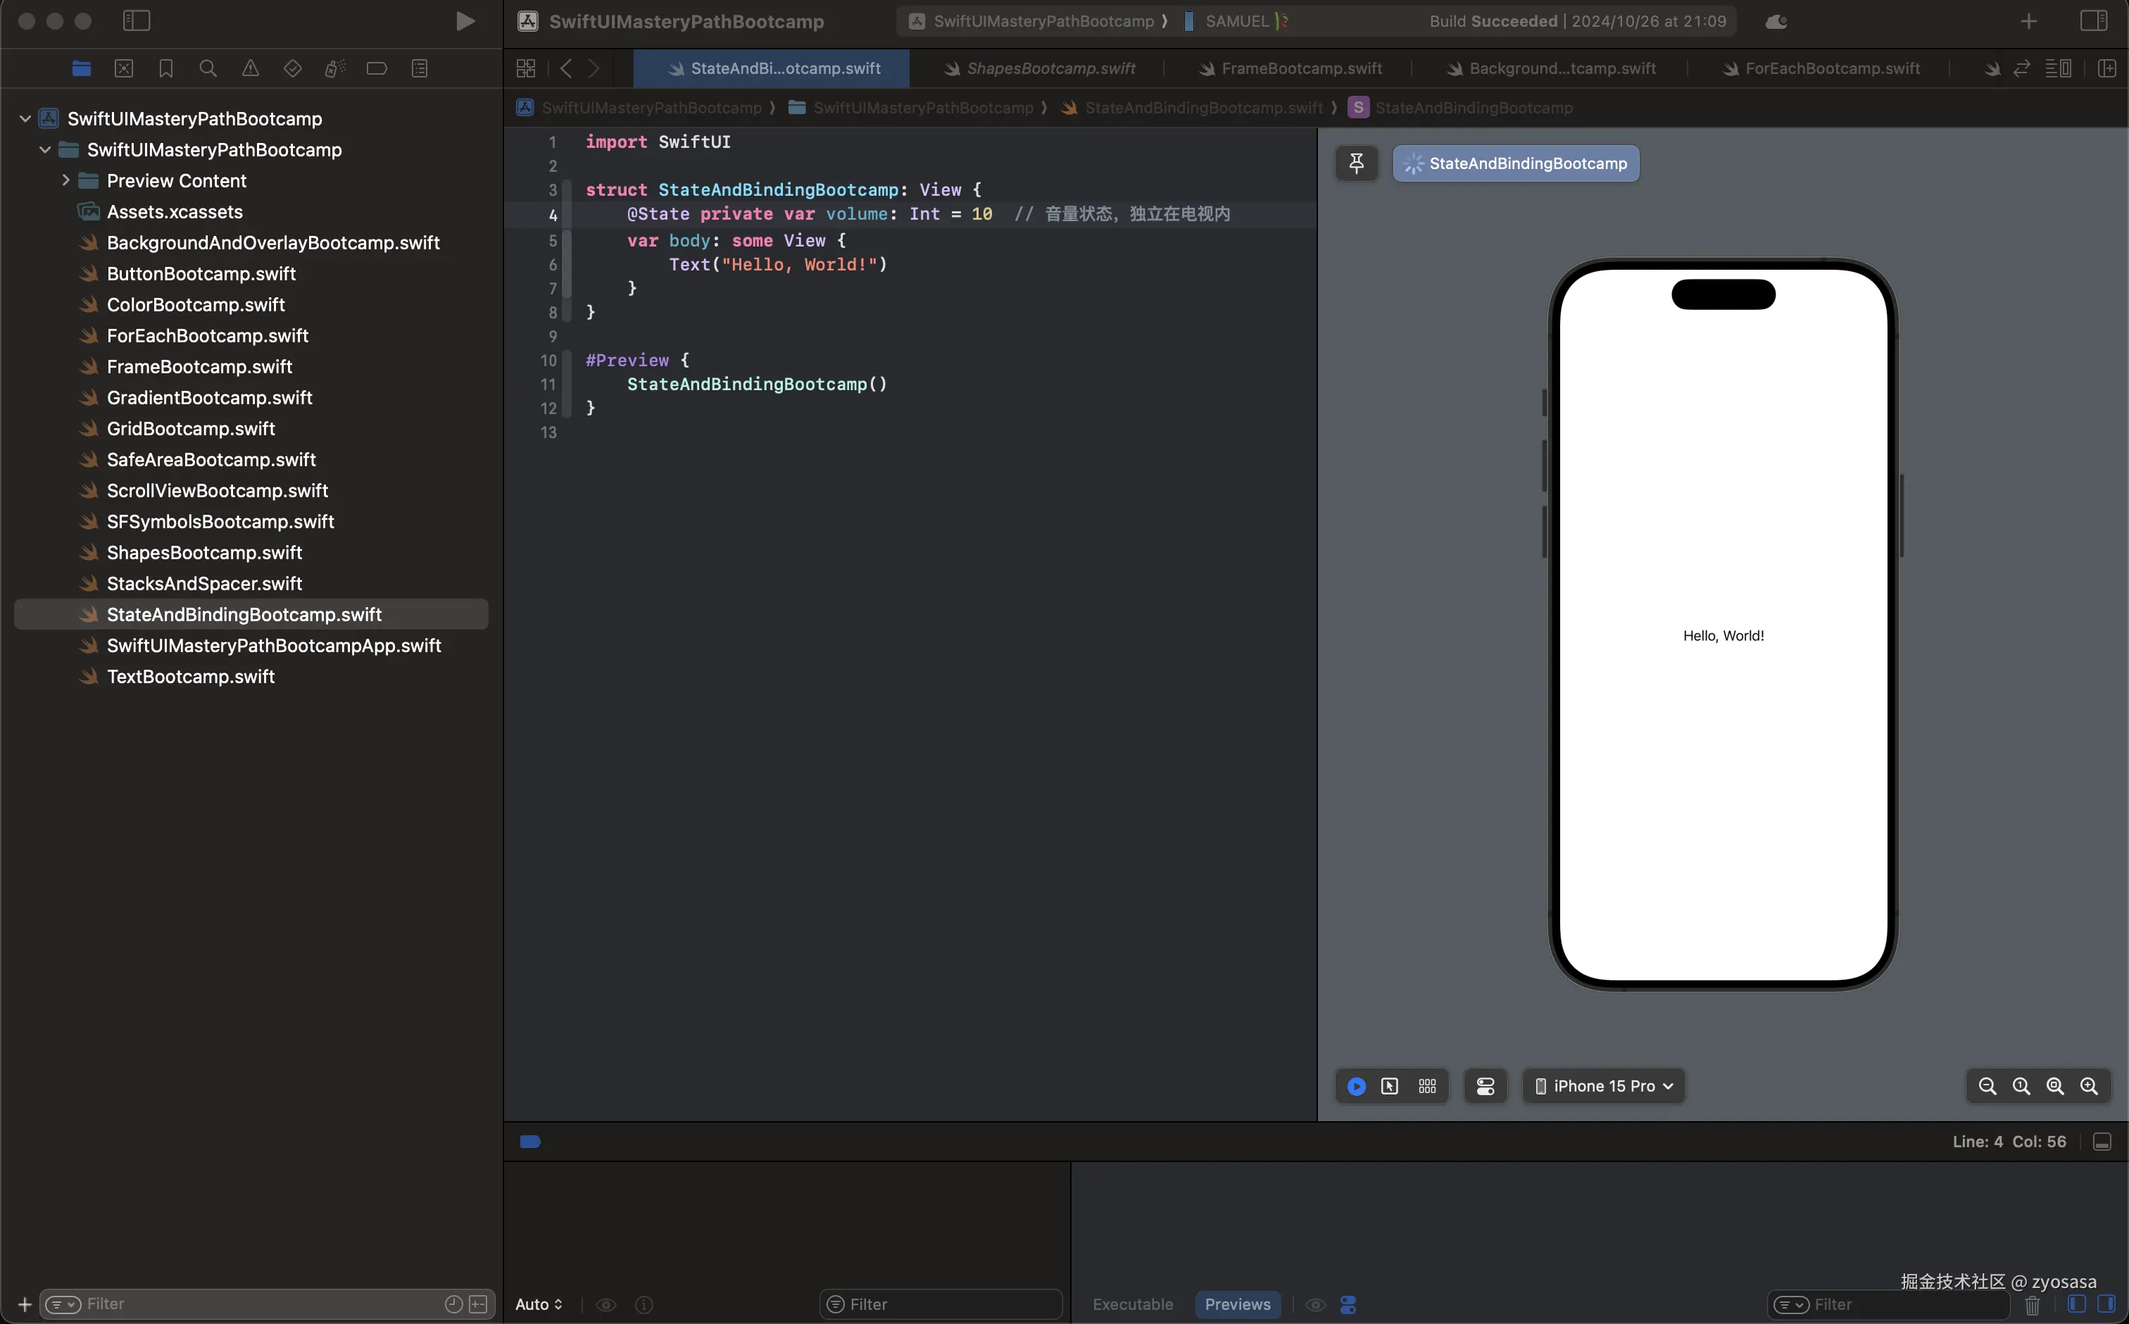2129x1324 pixels.
Task: Switch to the Source Control navigator
Action: 123,68
